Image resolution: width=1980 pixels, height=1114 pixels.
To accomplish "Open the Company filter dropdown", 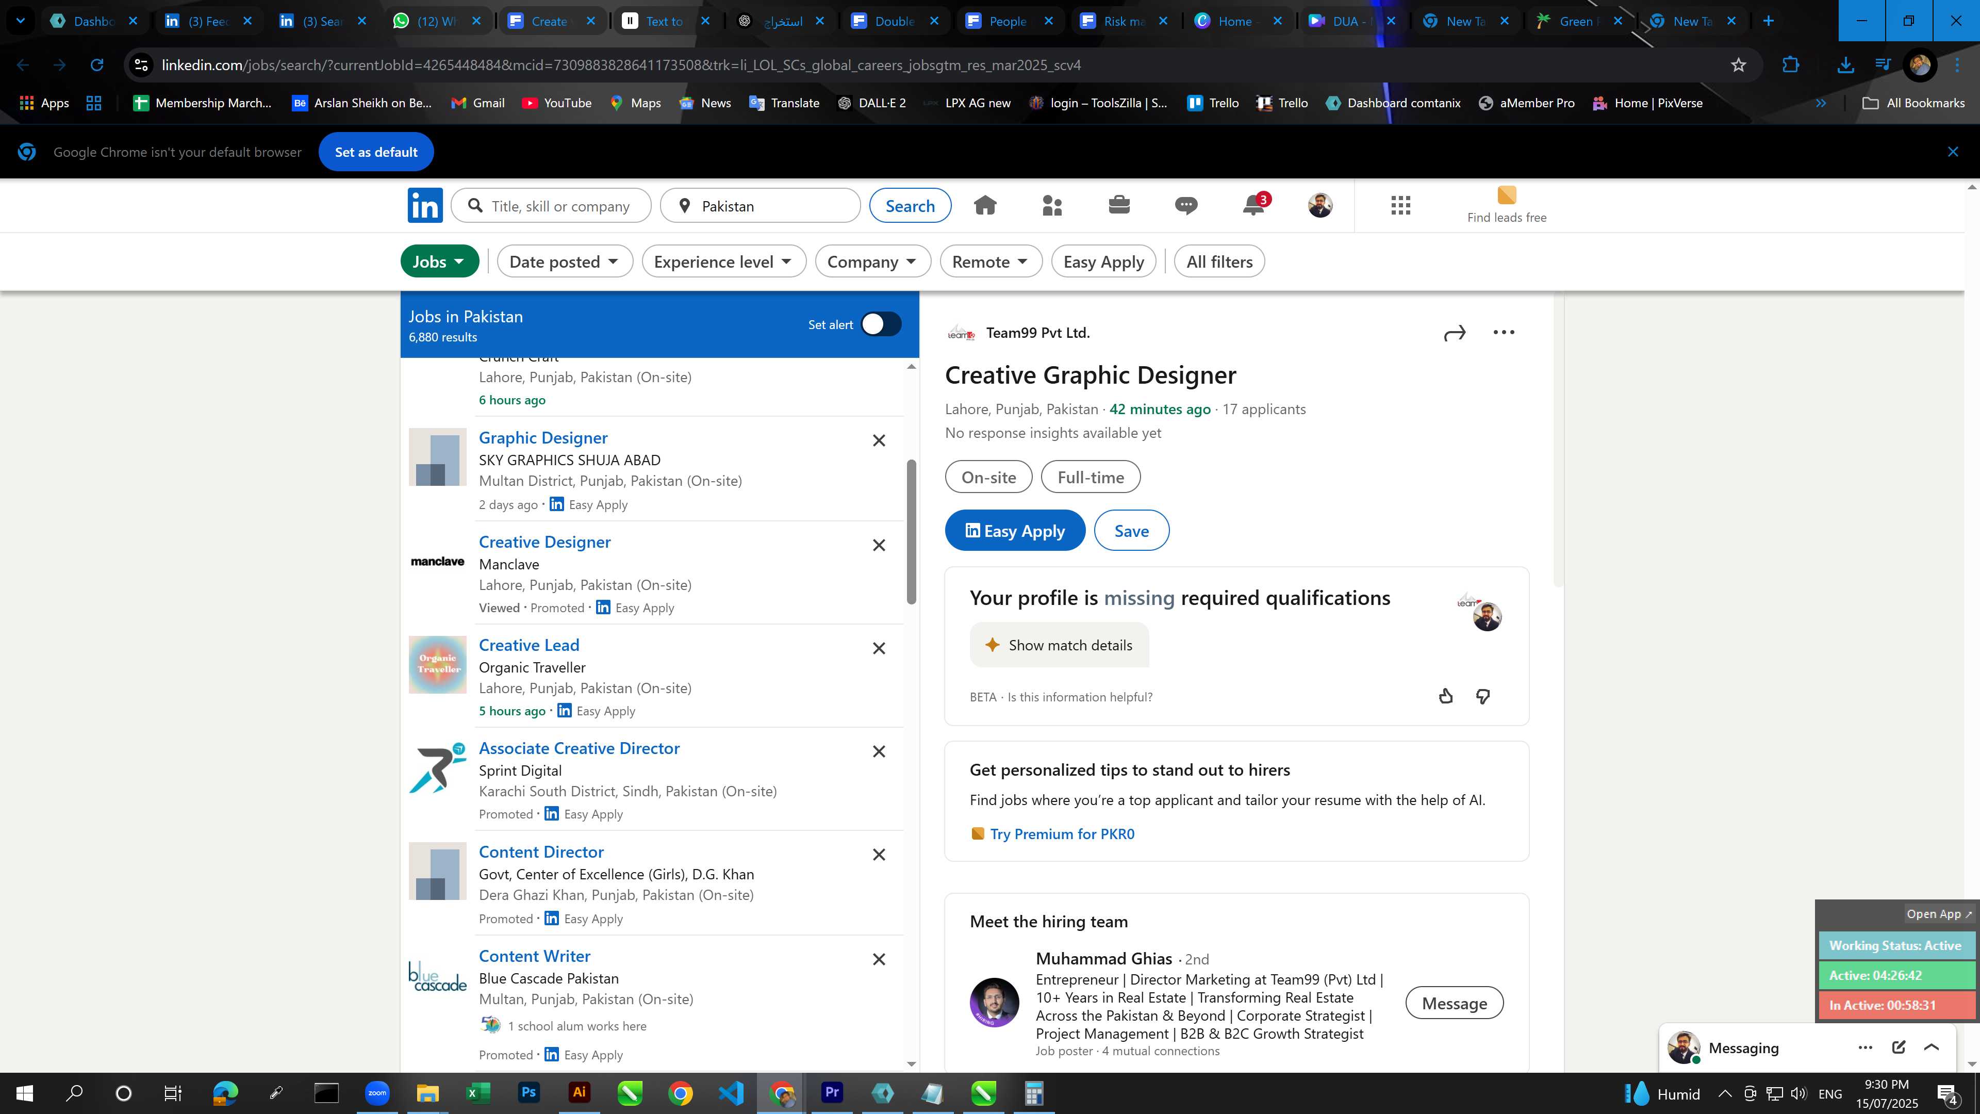I will coord(872,261).
